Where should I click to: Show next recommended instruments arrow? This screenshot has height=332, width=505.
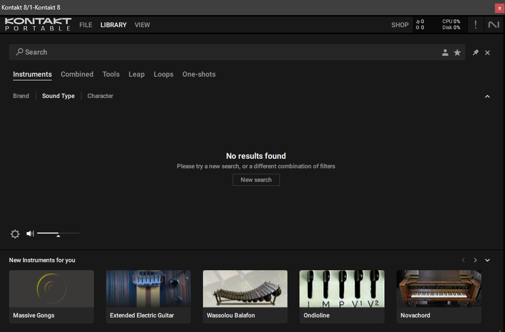(x=475, y=260)
